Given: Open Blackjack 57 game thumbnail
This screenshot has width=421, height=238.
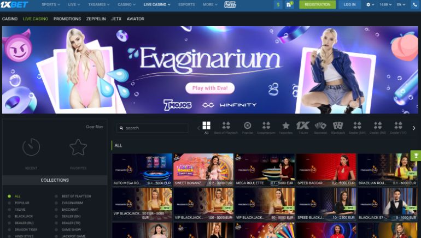Looking at the screenshot, I should [x=388, y=204].
